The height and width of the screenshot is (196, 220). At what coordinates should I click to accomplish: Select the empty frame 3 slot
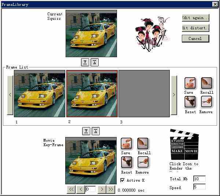(144, 94)
